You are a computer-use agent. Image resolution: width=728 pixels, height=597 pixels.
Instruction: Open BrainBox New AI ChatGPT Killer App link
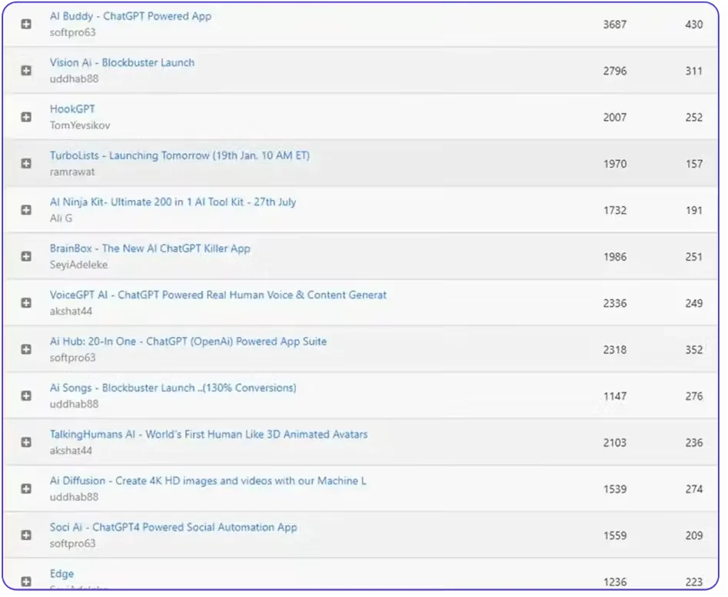[150, 248]
